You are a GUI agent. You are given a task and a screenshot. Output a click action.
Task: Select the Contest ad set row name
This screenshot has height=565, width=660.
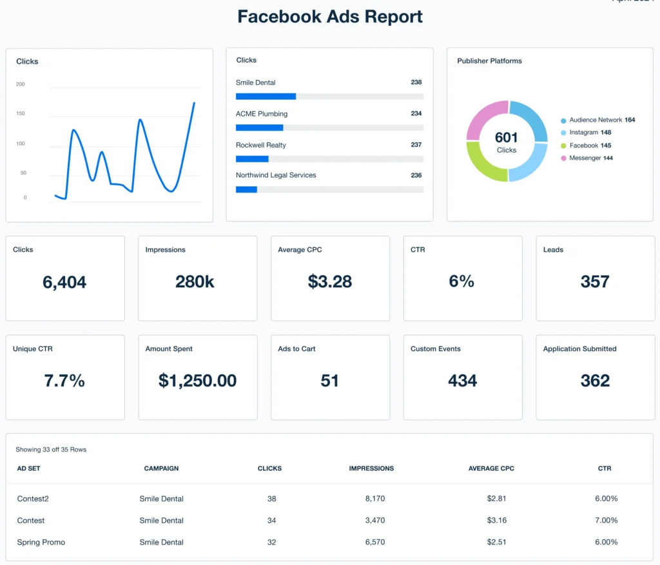pyautogui.click(x=31, y=521)
